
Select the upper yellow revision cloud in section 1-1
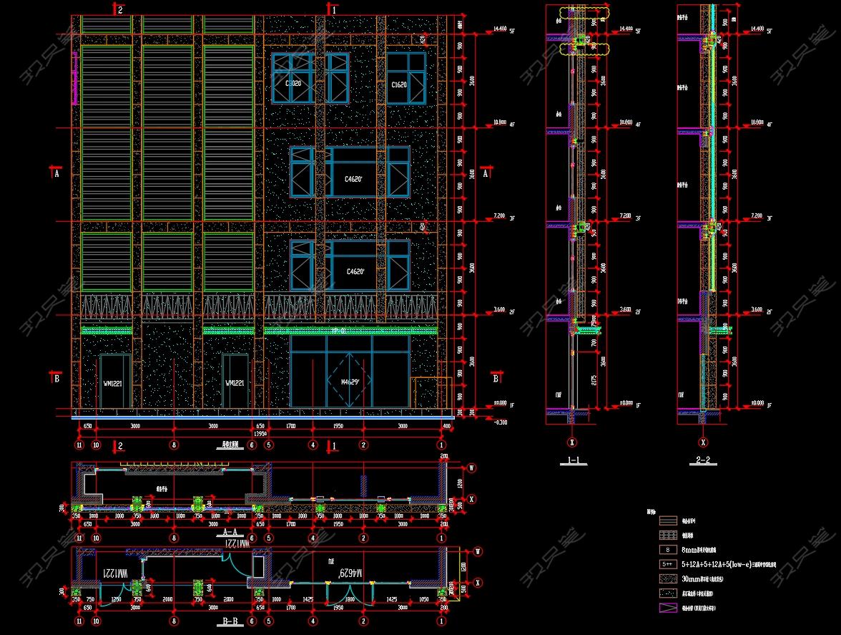[585, 14]
